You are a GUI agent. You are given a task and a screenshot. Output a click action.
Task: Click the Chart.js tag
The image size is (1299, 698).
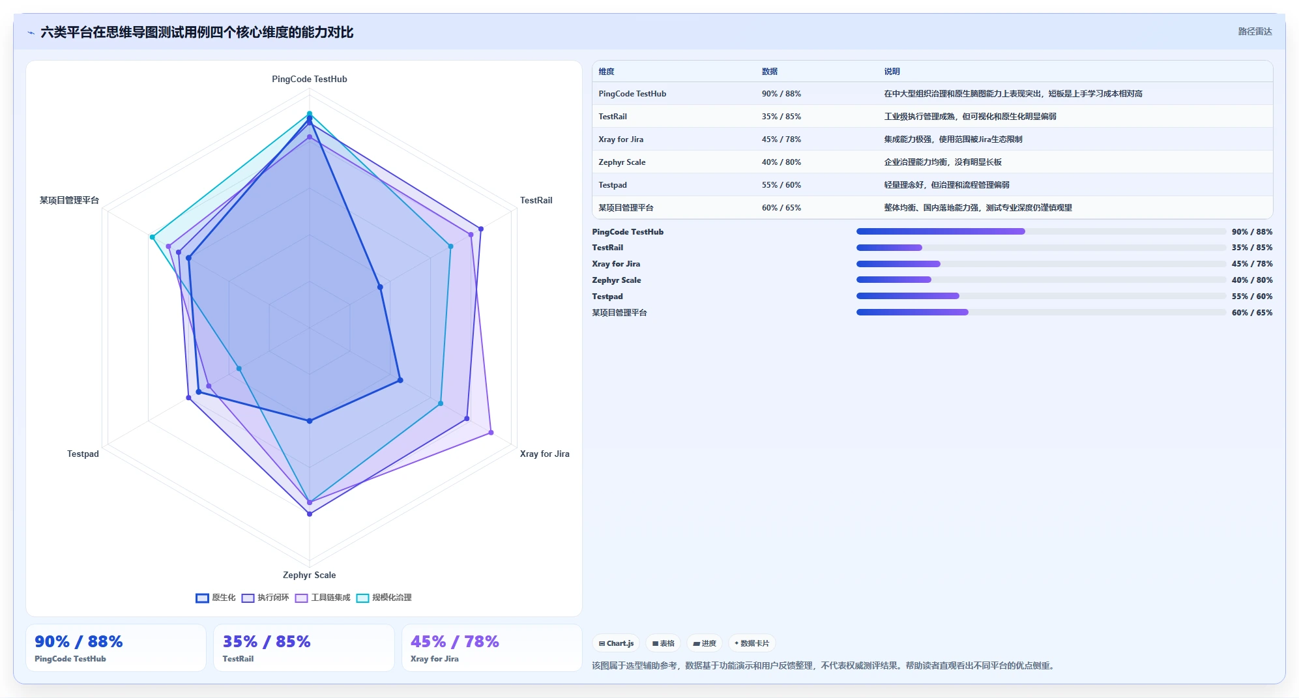616,643
